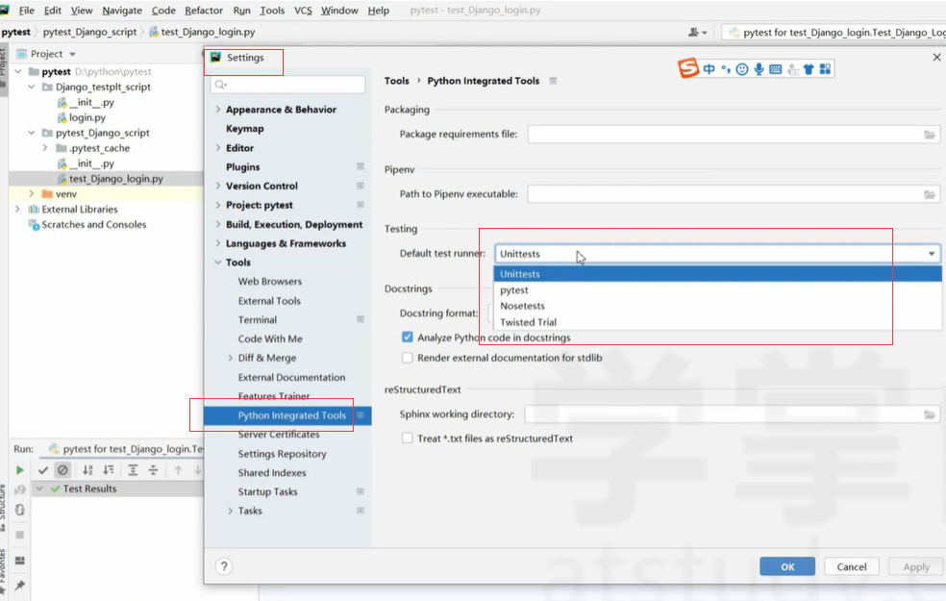Select login.py in project tree

pos(87,117)
